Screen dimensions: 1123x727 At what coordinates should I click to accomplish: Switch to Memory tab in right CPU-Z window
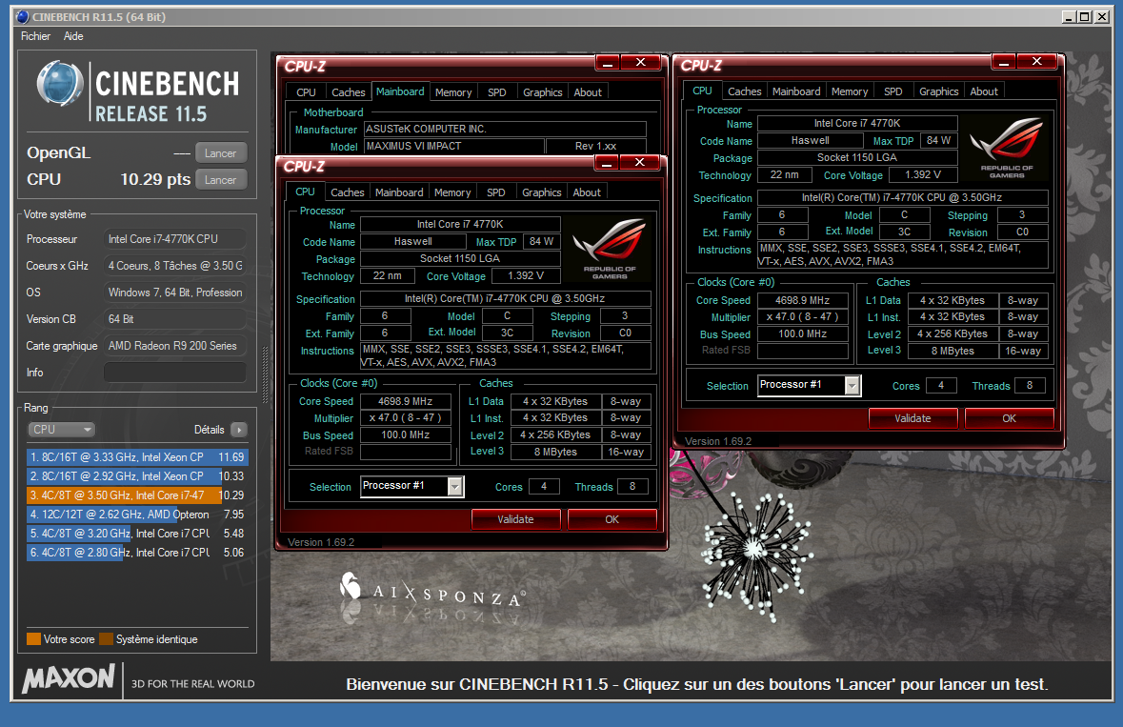(x=851, y=91)
